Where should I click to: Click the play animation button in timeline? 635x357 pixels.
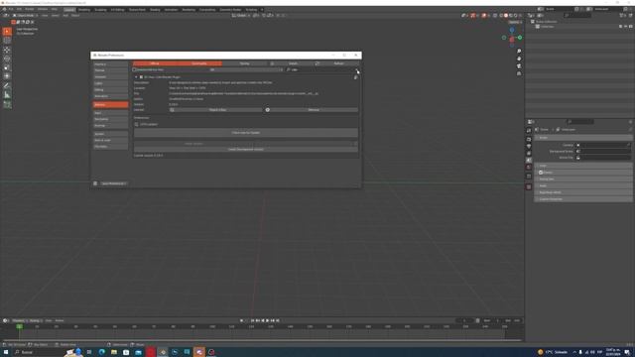267,320
